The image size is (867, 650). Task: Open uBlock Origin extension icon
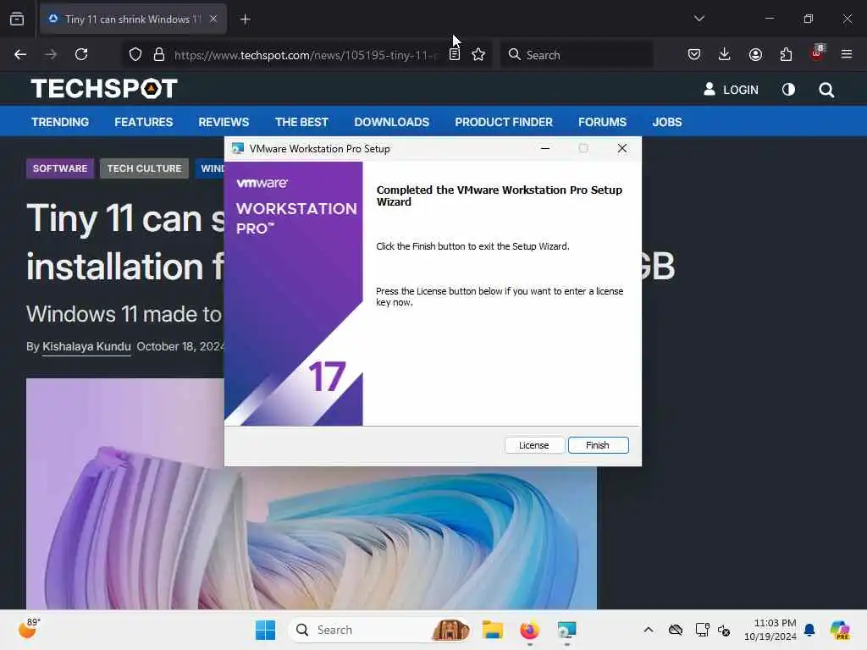817,53
